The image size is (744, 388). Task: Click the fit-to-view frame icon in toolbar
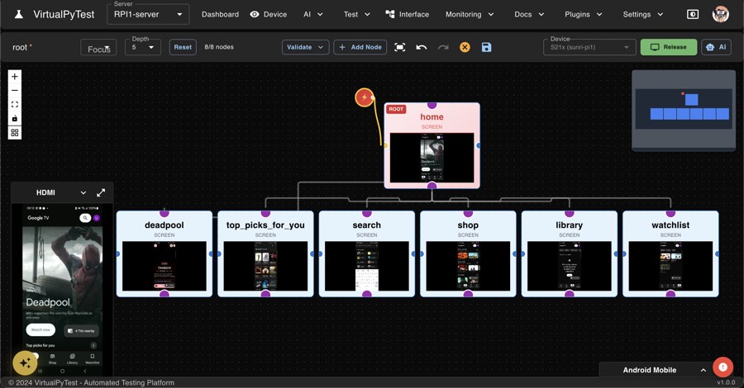[399, 47]
